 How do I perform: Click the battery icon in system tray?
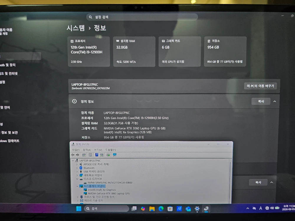pos(277,208)
